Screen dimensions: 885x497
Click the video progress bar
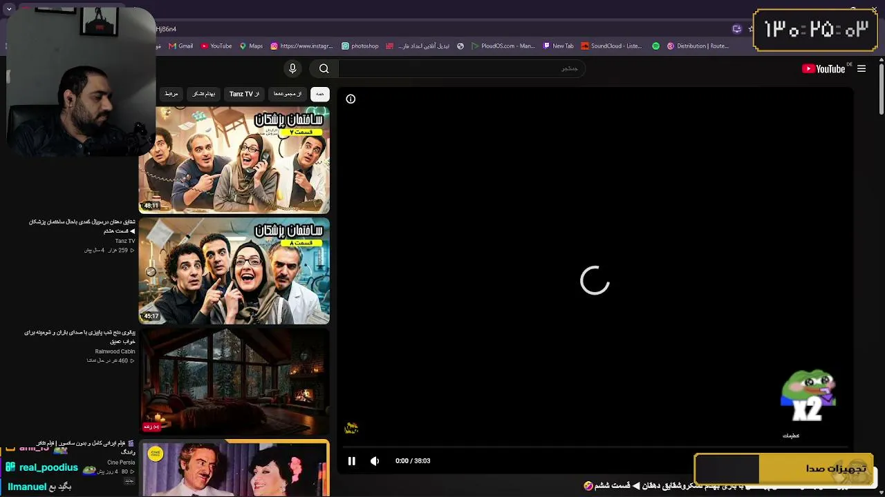click(595, 447)
